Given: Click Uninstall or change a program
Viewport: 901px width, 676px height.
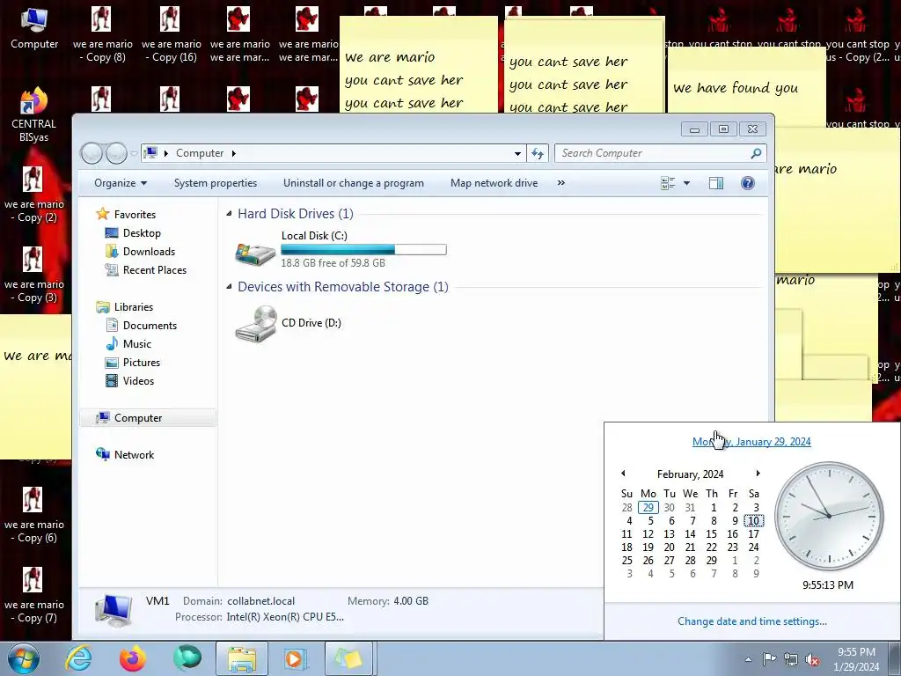Looking at the screenshot, I should [x=354, y=183].
